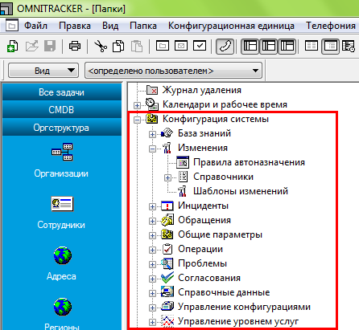Screen dimensions: 359x330
Task: Open the определено пользователем combo box
Action: (x=173, y=71)
